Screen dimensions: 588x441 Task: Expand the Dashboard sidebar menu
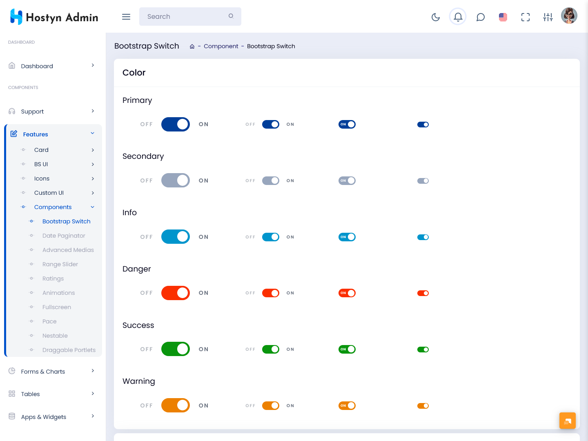click(x=52, y=66)
